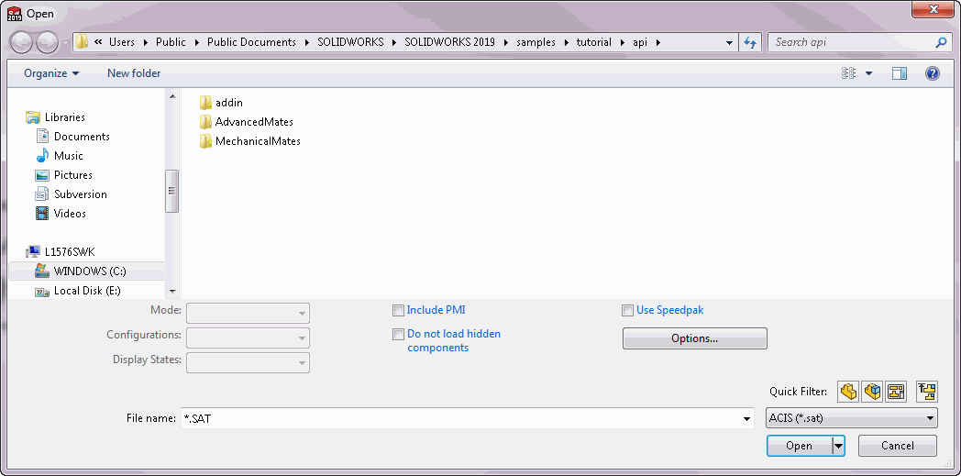Open the Configurations dropdown
Image resolution: width=961 pixels, height=476 pixels.
coord(248,338)
